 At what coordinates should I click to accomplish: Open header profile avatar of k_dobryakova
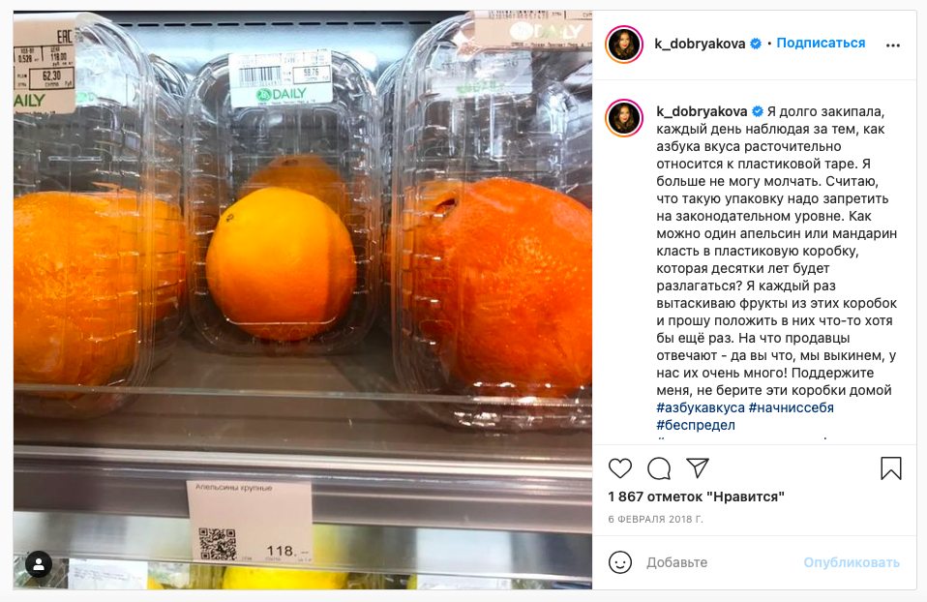coord(624,45)
